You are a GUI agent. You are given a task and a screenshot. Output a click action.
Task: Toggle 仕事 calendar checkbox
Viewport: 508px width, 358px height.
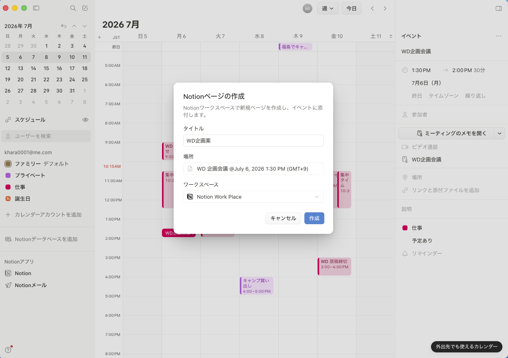[x=8, y=187]
